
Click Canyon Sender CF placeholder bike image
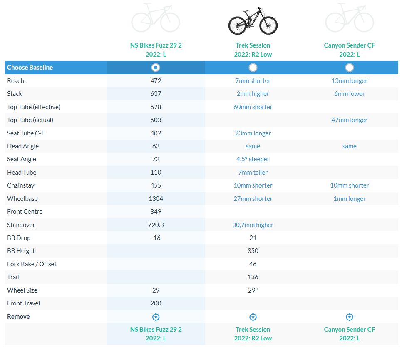tap(350, 18)
